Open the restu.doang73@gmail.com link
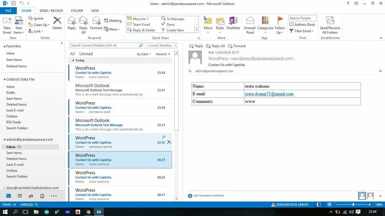 (x=269, y=94)
